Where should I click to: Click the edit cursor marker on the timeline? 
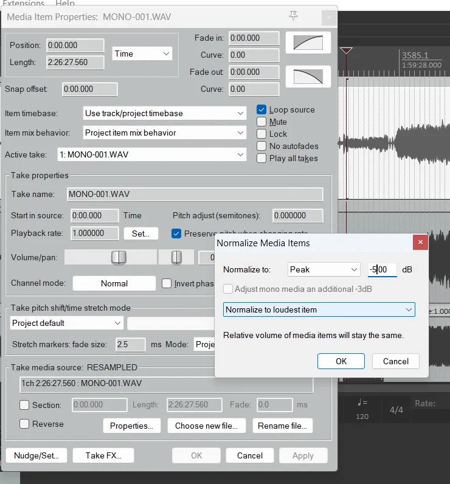point(346,50)
